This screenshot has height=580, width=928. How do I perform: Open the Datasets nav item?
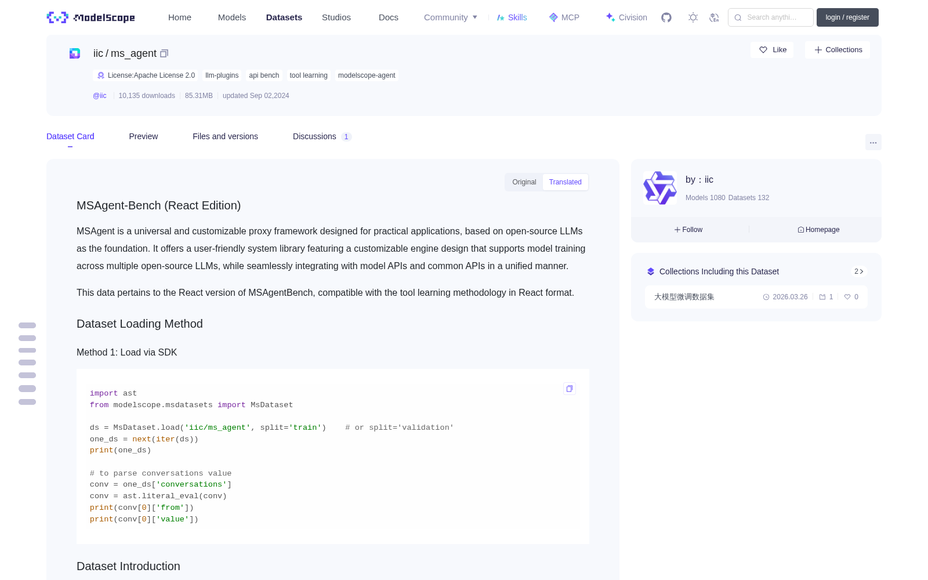click(x=284, y=17)
